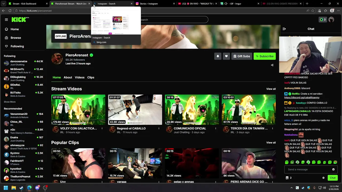Open Venomman20 channel from Recommended

[24, 115]
